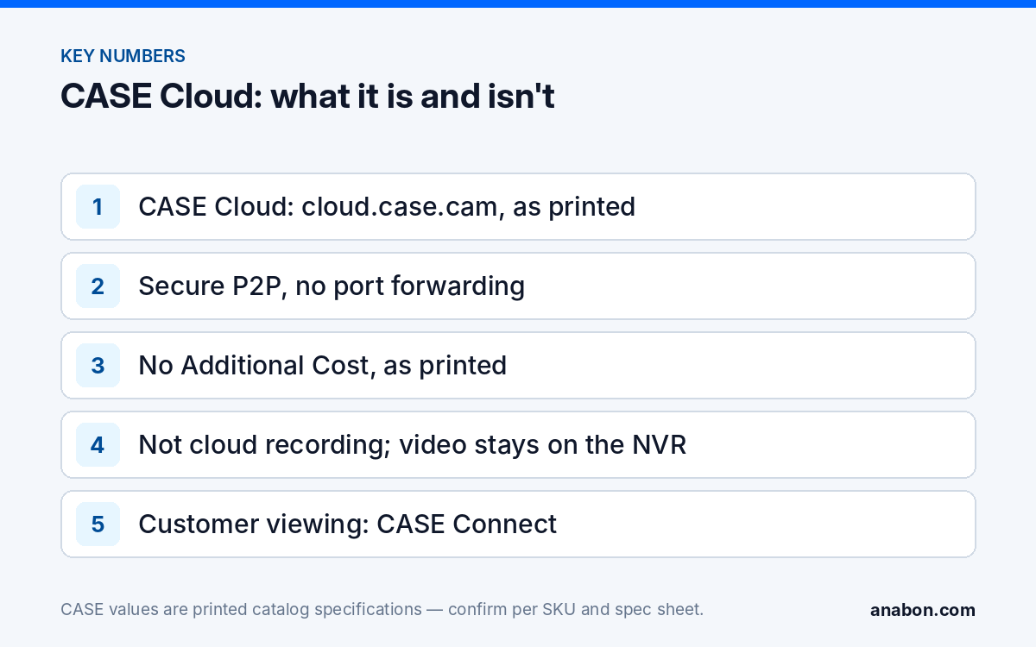Select number badge 3

[98, 366]
